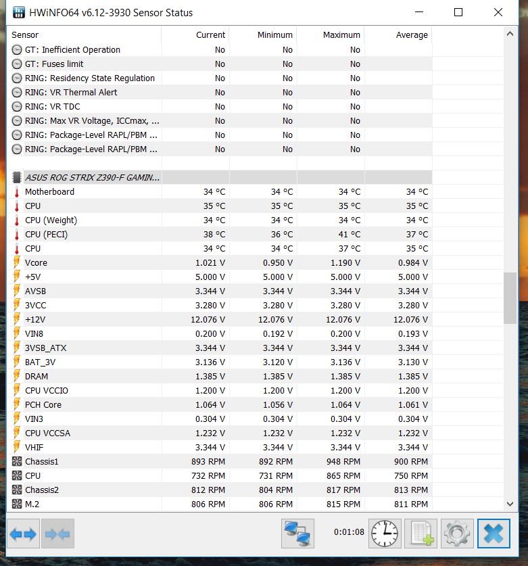
Task: Click the Maximum column header
Action: point(330,35)
